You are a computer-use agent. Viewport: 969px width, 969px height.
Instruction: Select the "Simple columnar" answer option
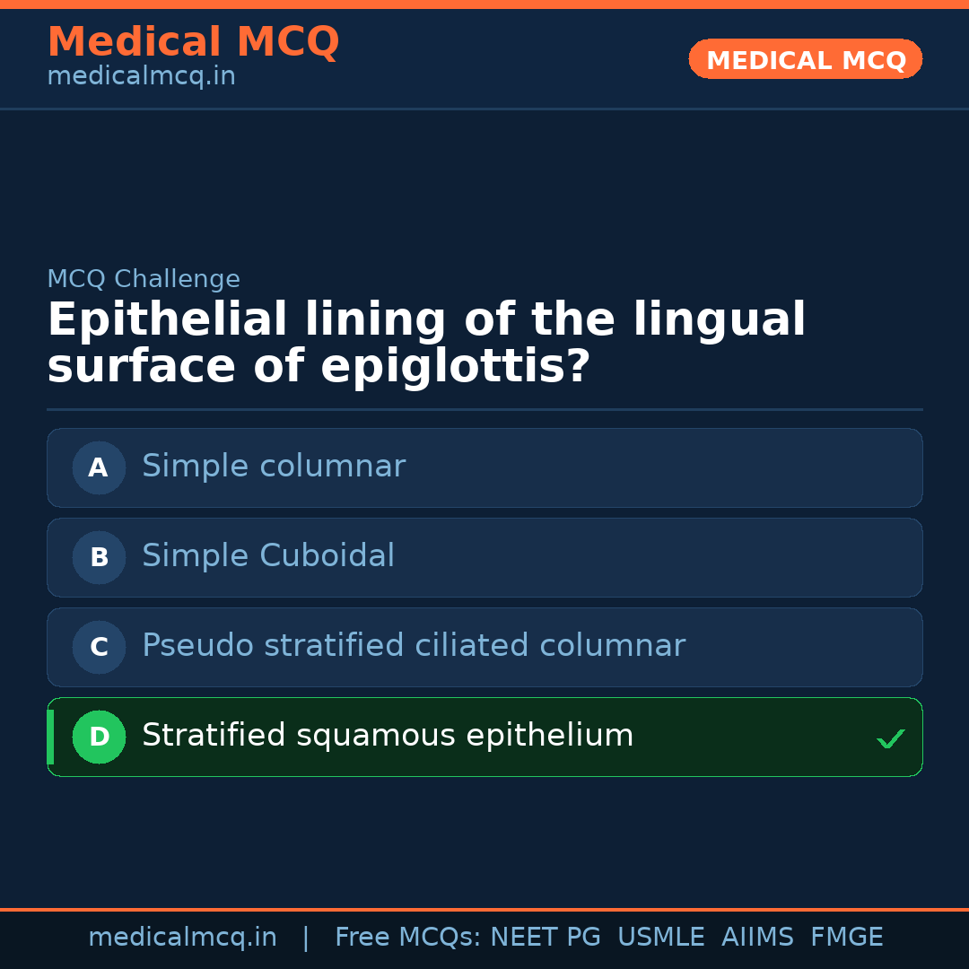pyautogui.click(x=274, y=467)
